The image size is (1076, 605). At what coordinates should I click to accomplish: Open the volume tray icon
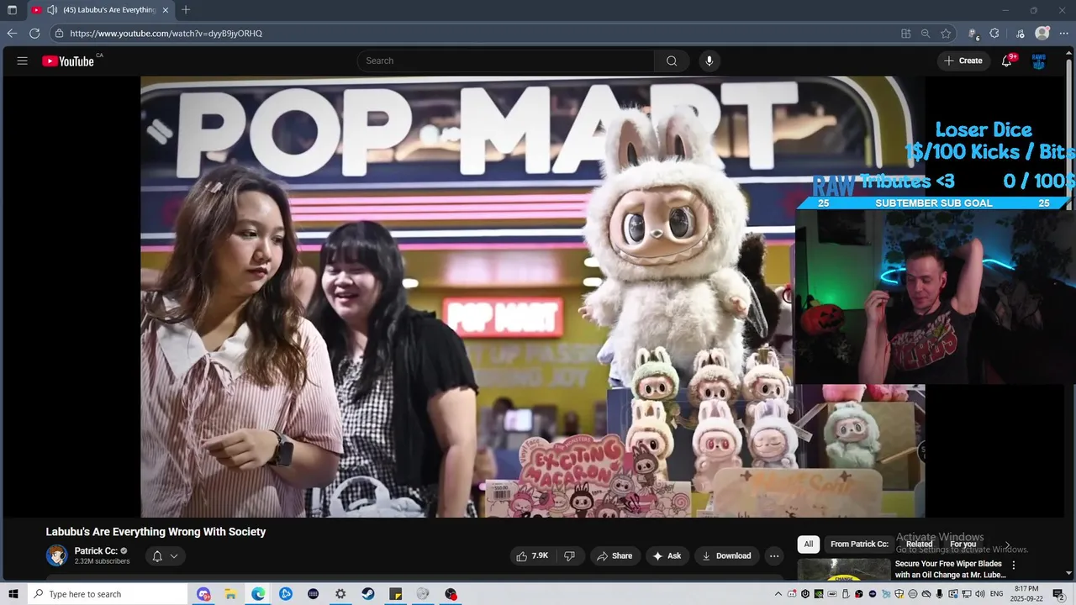(x=980, y=594)
